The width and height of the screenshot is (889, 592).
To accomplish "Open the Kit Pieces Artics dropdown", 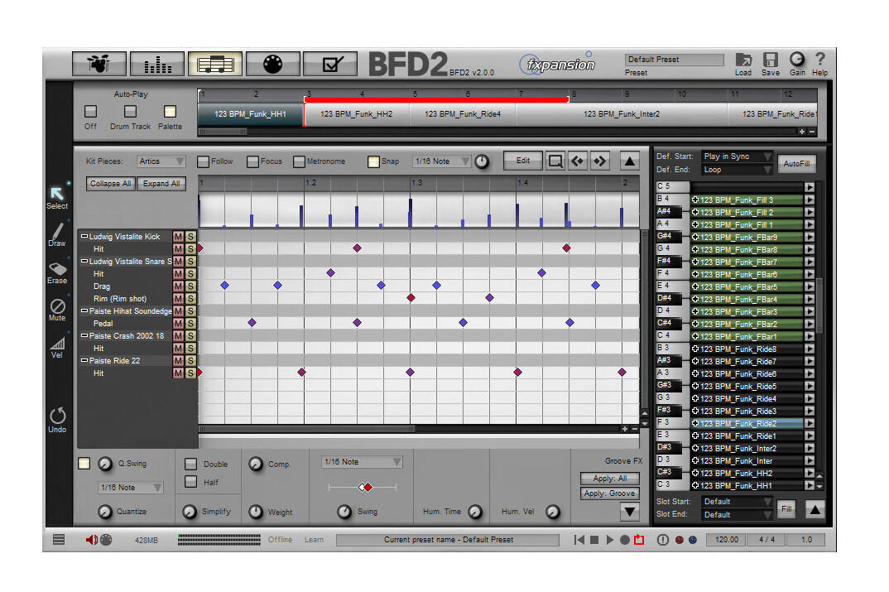I will (161, 161).
